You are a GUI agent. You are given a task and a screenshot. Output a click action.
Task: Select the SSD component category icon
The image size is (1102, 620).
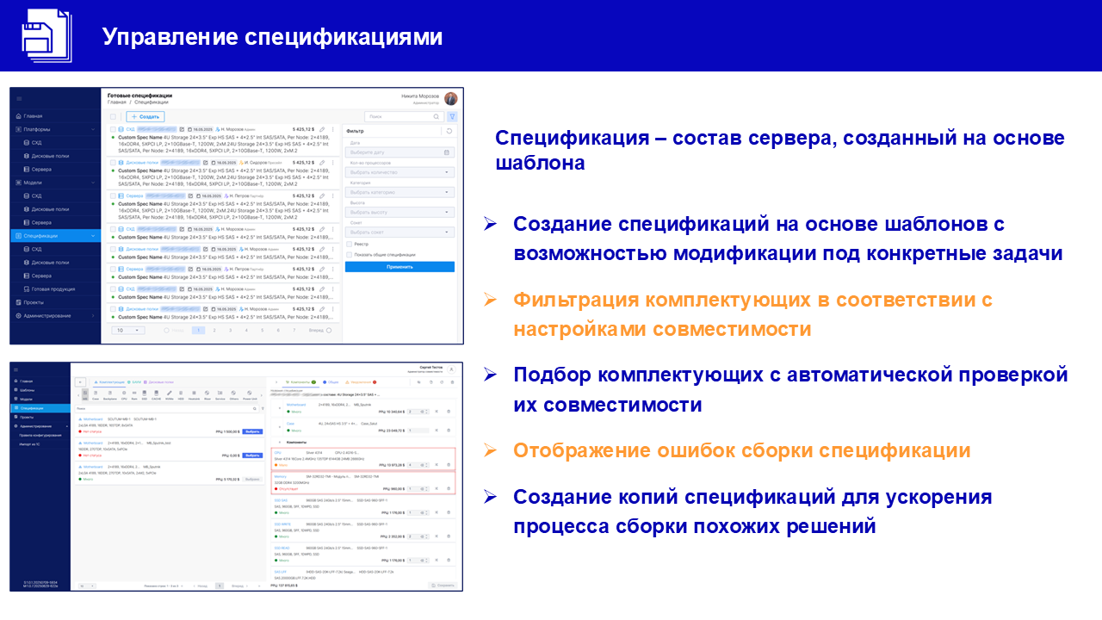[x=145, y=396]
